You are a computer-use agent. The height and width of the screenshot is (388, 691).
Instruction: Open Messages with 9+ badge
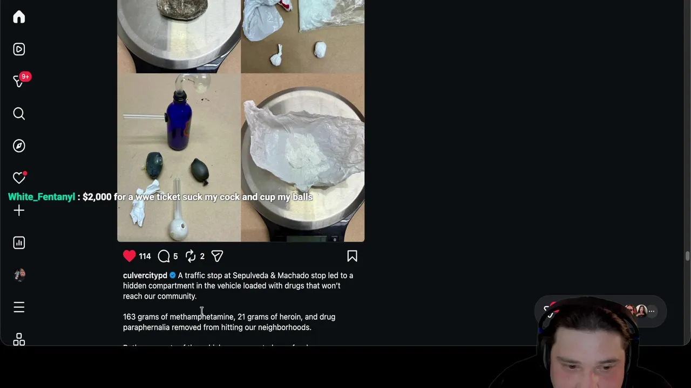point(19,81)
